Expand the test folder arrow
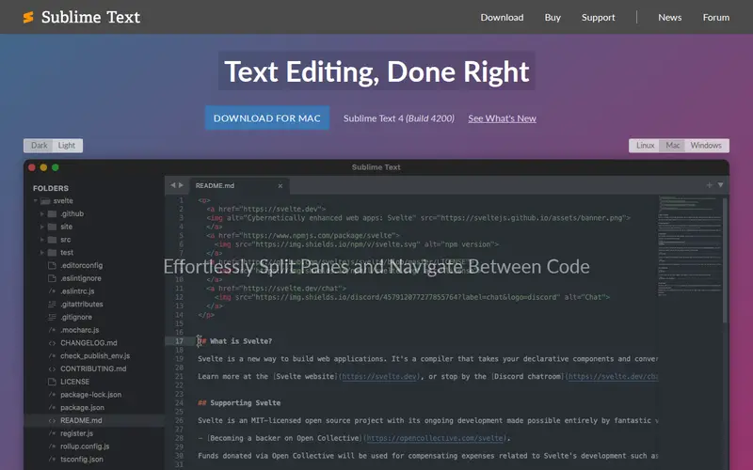753x470 pixels. click(41, 253)
